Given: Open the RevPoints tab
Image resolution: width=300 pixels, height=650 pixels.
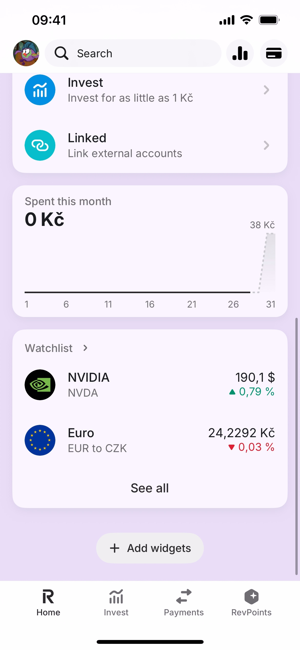Looking at the screenshot, I should (251, 602).
